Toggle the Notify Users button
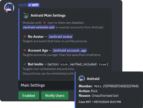The height and width of the screenshot is (108, 143). (x=55, y=95)
